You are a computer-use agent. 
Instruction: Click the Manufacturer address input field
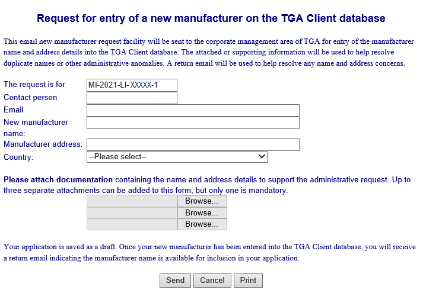193,144
